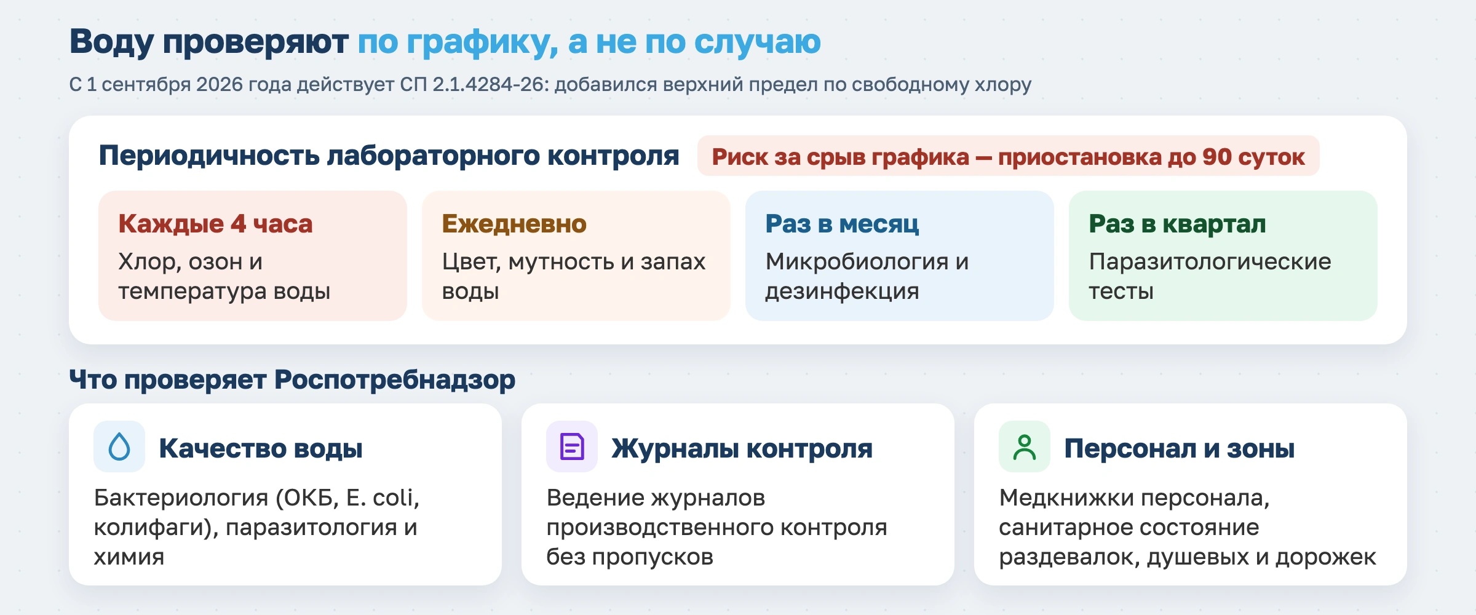Click text 'Микробиология и дезинфекция'
Image resolution: width=1476 pixels, height=615 pixels.
(867, 276)
